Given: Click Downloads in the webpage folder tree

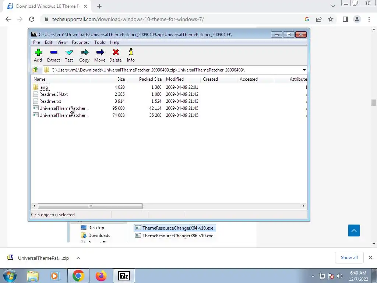Looking at the screenshot, I should 96,235.
